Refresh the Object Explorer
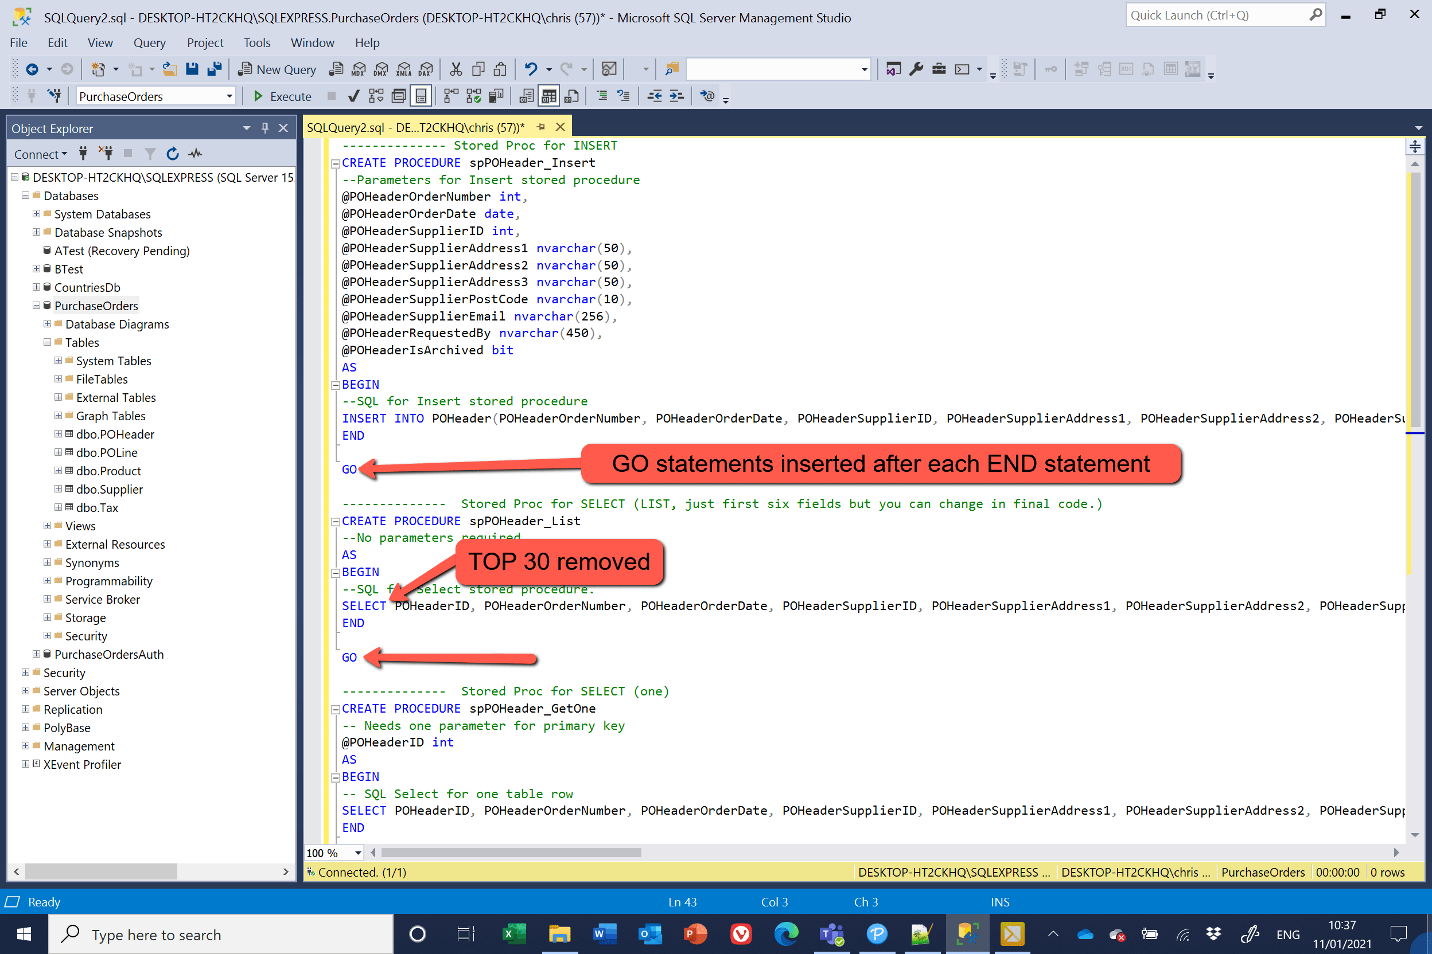The width and height of the screenshot is (1432, 954). click(173, 153)
